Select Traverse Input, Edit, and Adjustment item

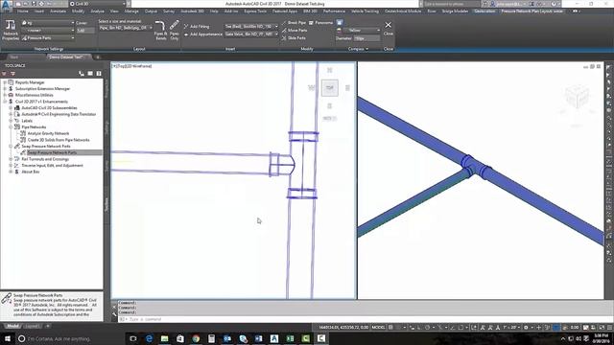pyautogui.click(x=52, y=166)
